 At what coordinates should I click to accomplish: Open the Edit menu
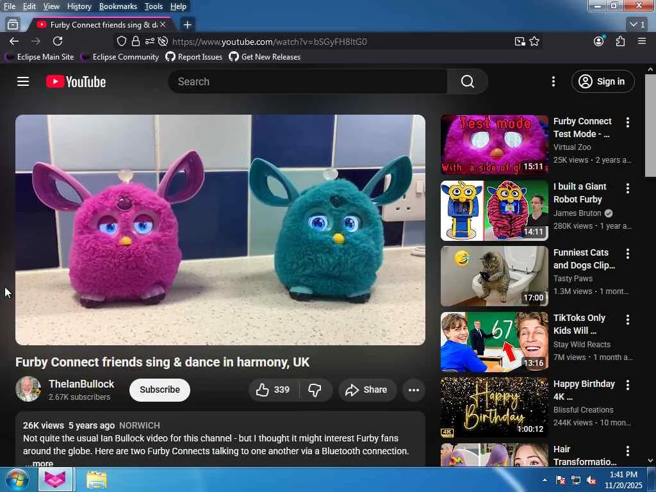pos(29,6)
